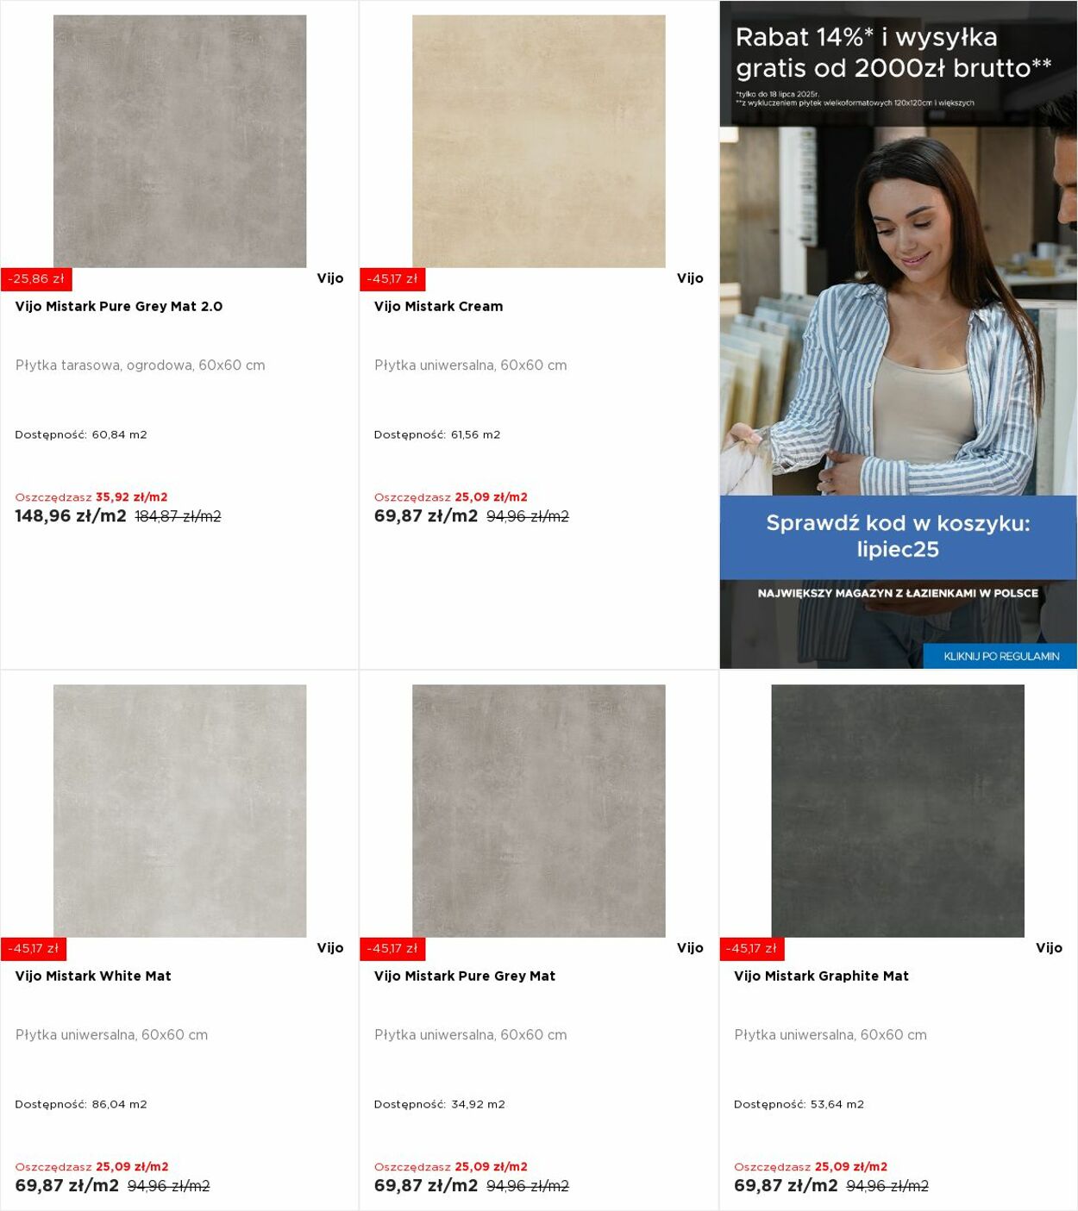This screenshot has width=1078, height=1211.
Task: Click the Vijo brand label on Pure Grey Mat 2.0
Action: (330, 278)
